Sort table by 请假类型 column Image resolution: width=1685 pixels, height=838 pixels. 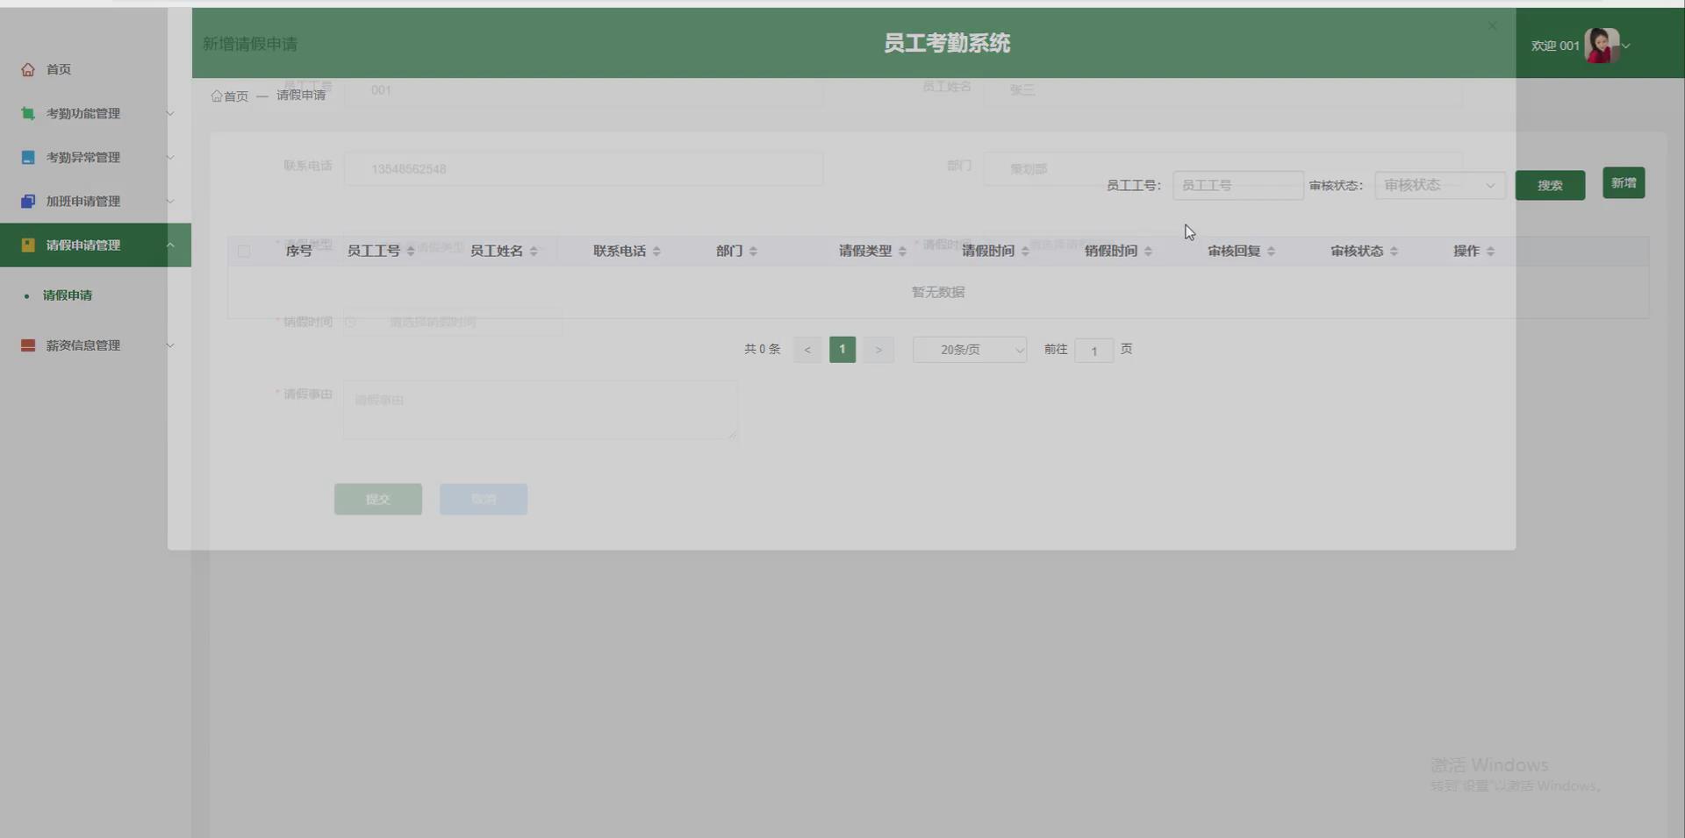point(902,252)
